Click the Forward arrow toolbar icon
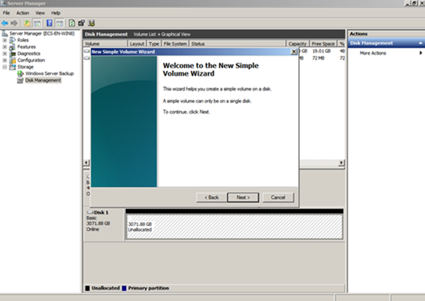This screenshot has width=425, height=301. click(x=14, y=23)
